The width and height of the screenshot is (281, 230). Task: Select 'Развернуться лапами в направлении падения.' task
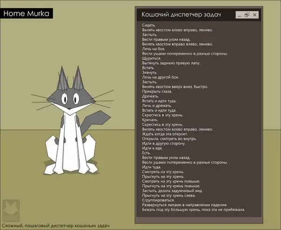coord(184,204)
